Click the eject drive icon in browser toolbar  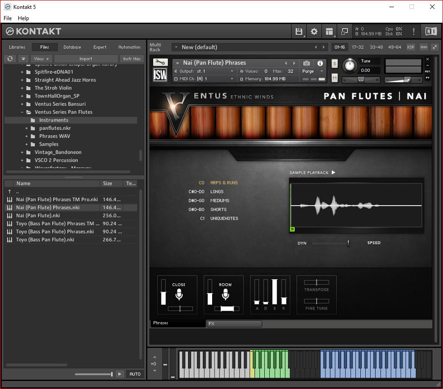pyautogui.click(x=24, y=59)
